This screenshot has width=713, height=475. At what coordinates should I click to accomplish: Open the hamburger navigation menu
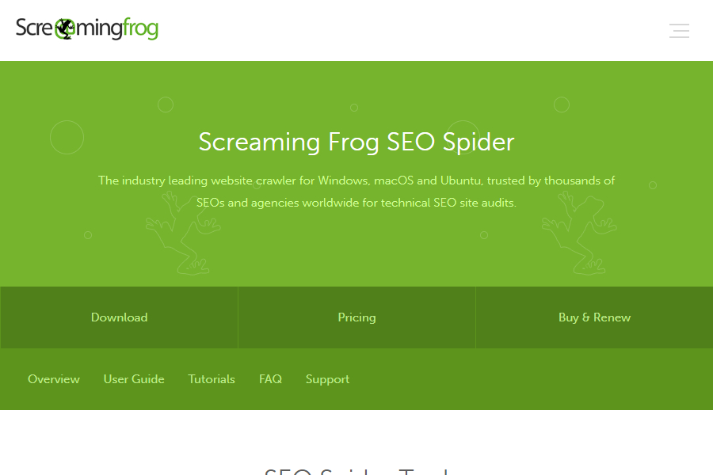click(679, 31)
